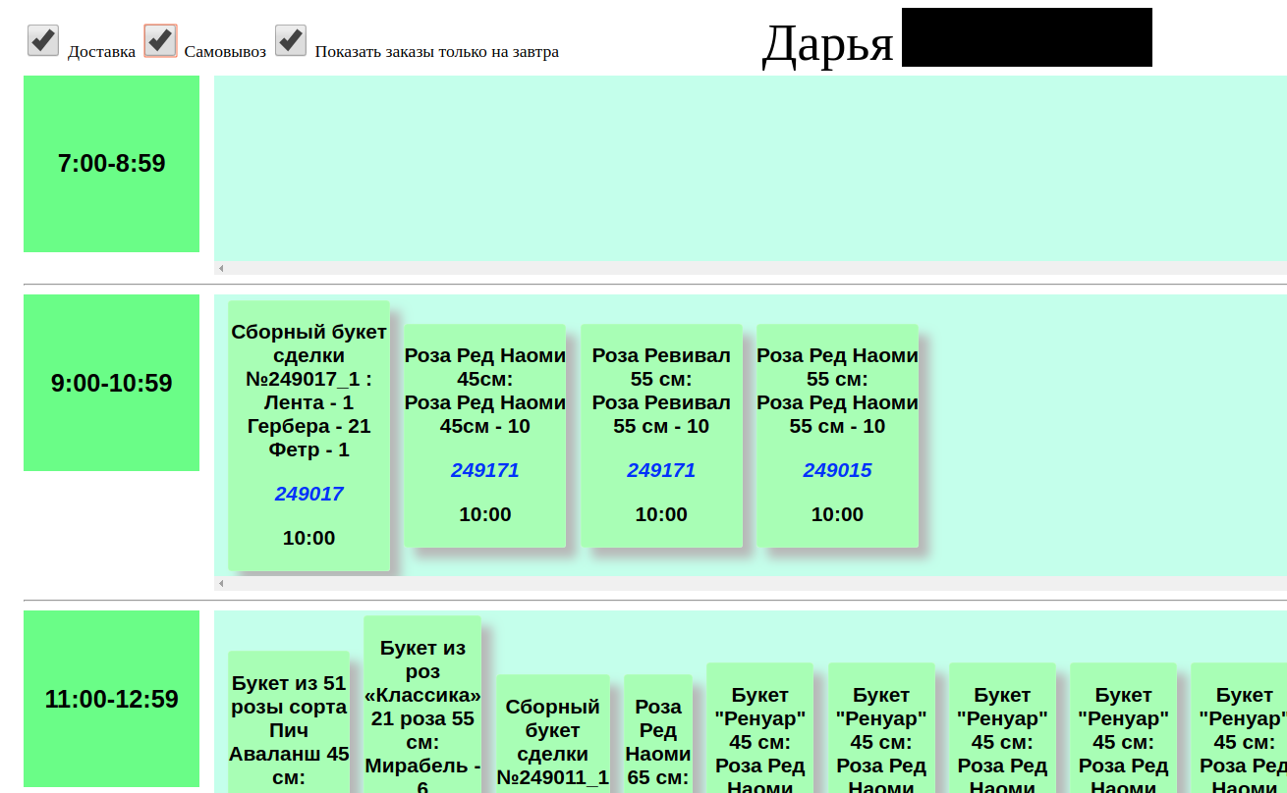Click the Доставка label

(101, 52)
